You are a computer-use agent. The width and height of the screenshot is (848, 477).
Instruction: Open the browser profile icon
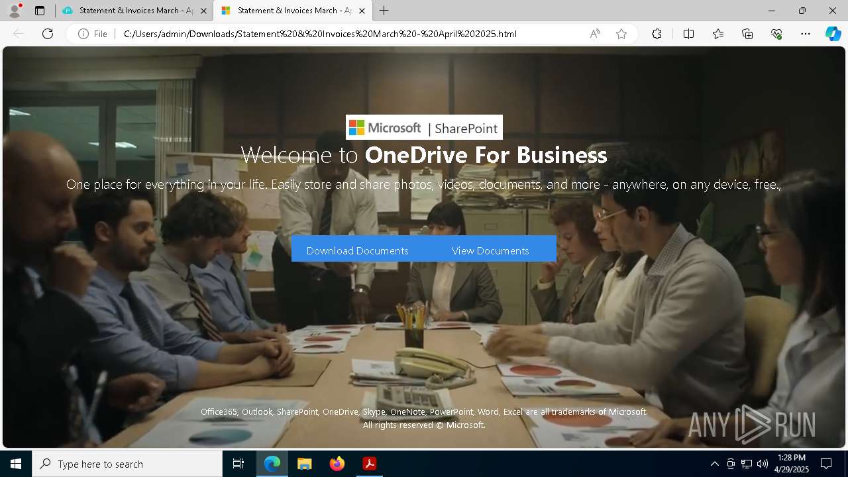click(x=14, y=11)
